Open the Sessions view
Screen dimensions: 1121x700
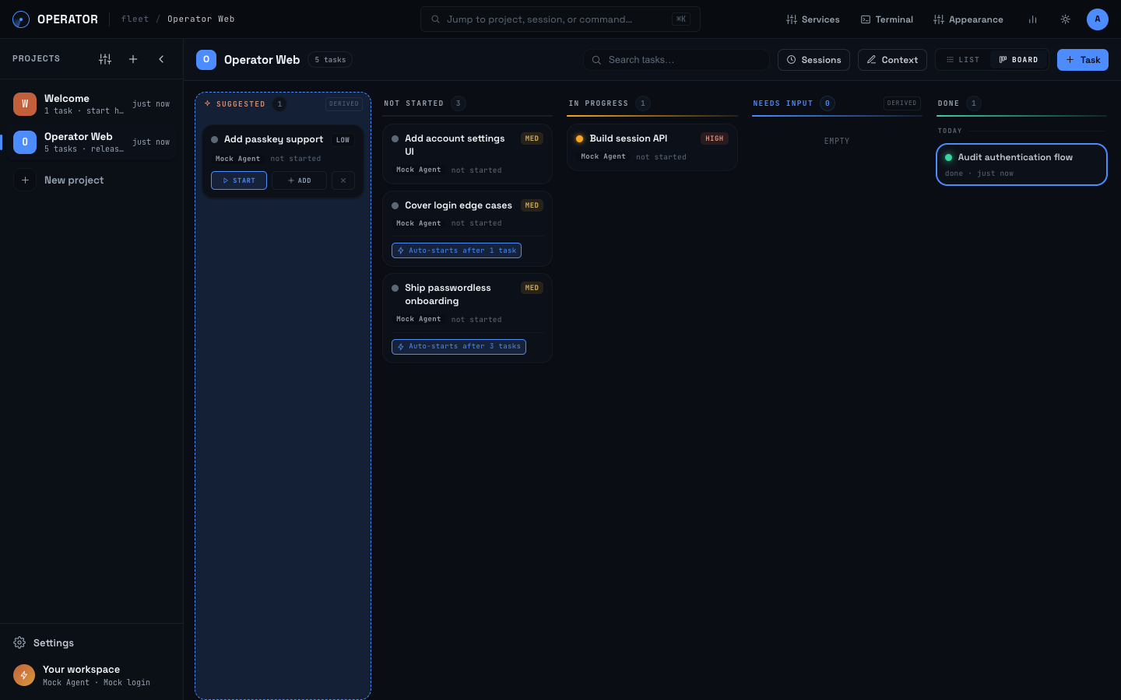click(x=814, y=60)
